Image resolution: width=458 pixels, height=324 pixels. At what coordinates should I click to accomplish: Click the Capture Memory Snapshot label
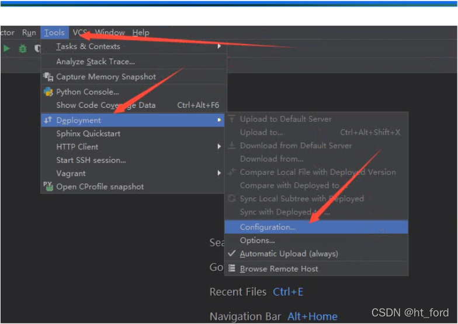coord(106,77)
